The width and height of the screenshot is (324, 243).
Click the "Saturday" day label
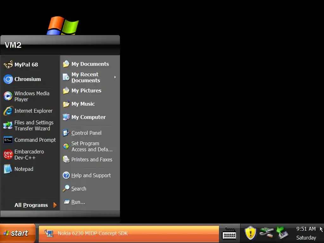point(306,238)
